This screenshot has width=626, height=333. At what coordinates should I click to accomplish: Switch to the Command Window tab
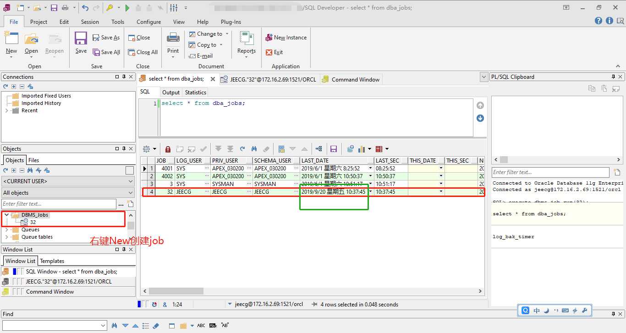(x=351, y=79)
